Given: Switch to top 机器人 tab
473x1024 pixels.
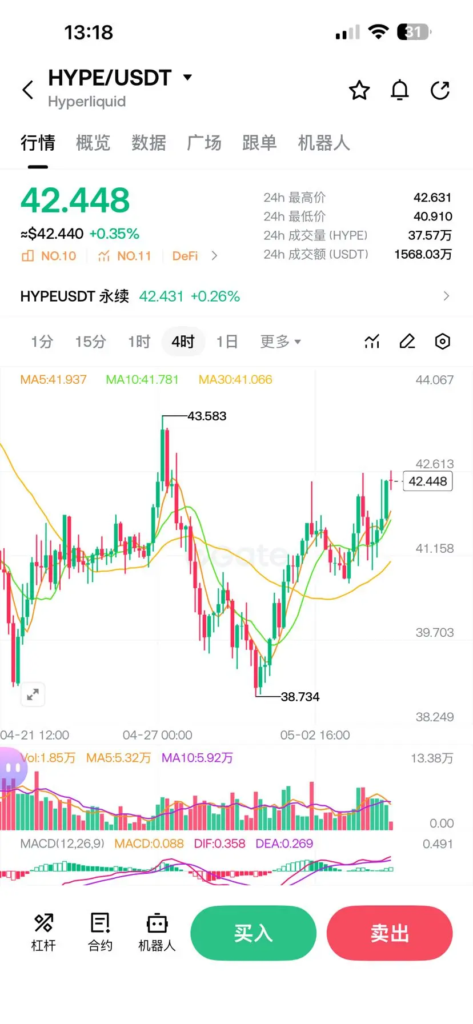Looking at the screenshot, I should pyautogui.click(x=324, y=143).
